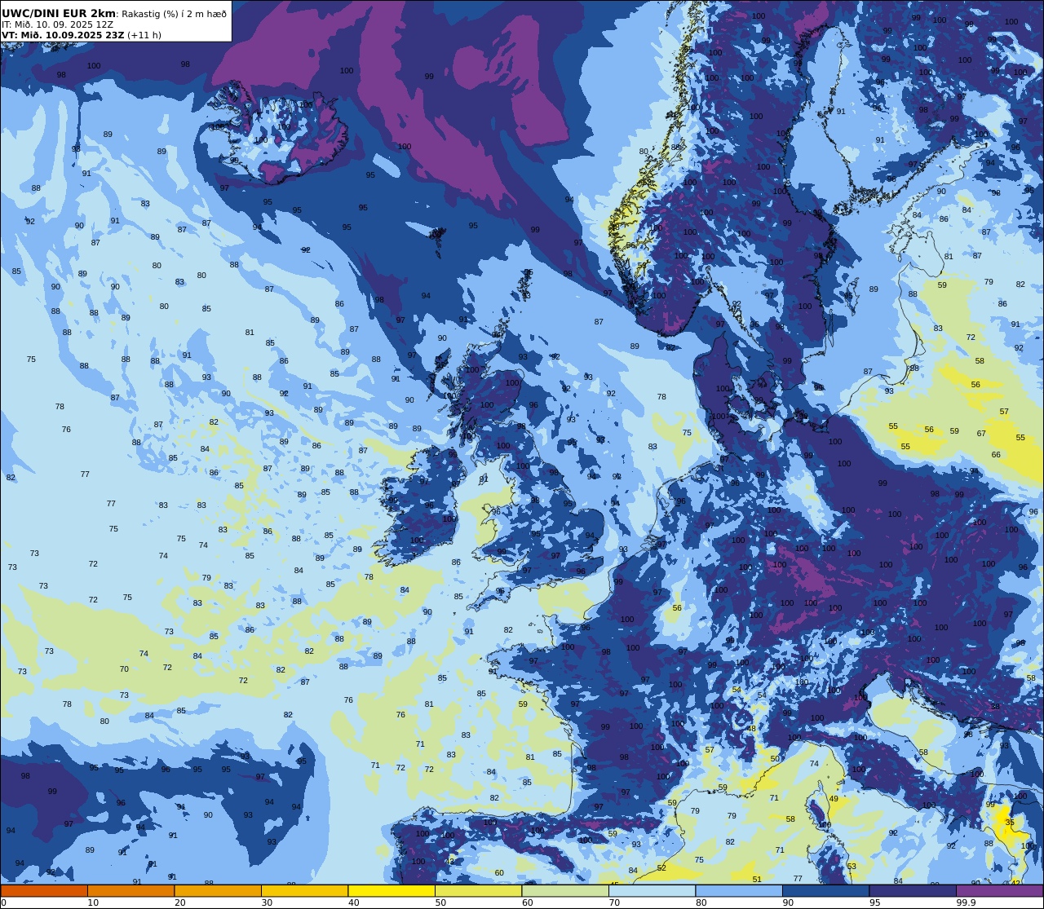Click the '67' humidity value on the map

point(981,434)
